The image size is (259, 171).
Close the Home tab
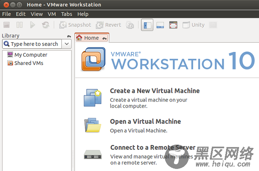coord(104,39)
